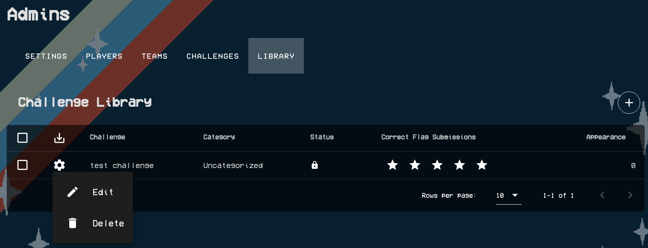Image resolution: width=648 pixels, height=248 pixels.
Task: Sort by the Category column header
Action: tap(219, 137)
